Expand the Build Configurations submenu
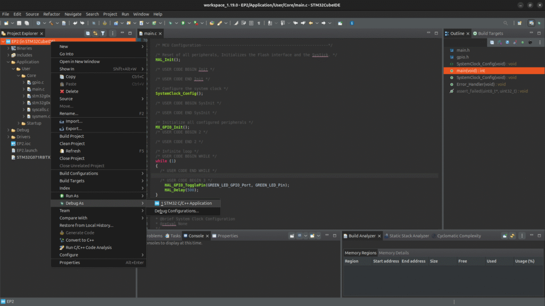This screenshot has width=545, height=306. pos(78,173)
